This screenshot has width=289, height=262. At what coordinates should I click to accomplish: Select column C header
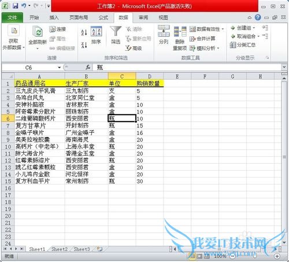click(x=122, y=76)
